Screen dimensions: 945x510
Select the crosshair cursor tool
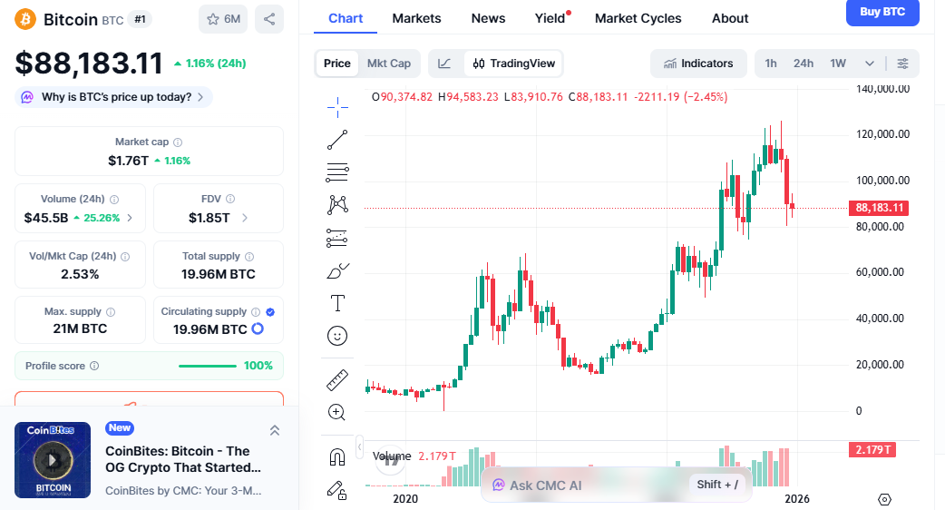pyautogui.click(x=337, y=107)
